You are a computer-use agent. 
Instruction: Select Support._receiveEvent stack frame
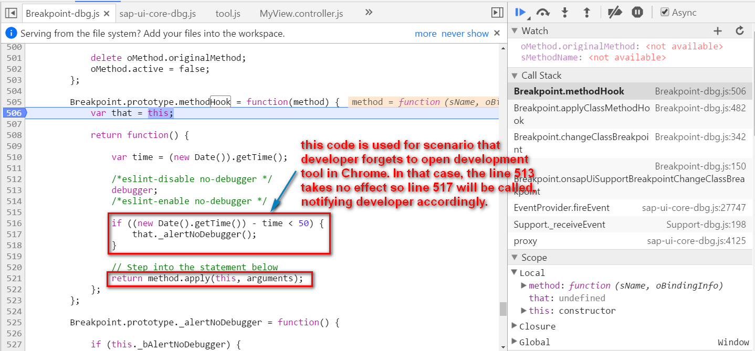pyautogui.click(x=630, y=225)
